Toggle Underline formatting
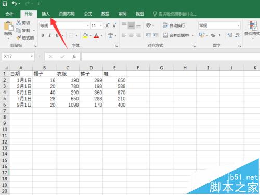 (57, 35)
